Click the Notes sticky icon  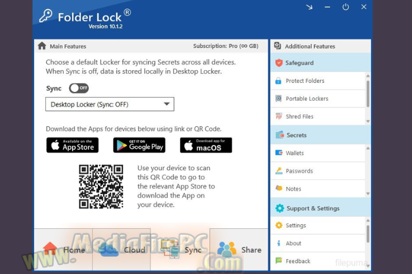279,188
